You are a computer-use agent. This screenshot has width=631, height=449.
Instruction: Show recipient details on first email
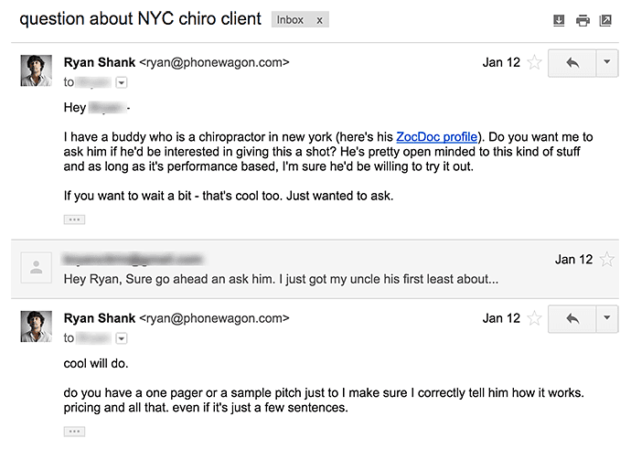[122, 82]
